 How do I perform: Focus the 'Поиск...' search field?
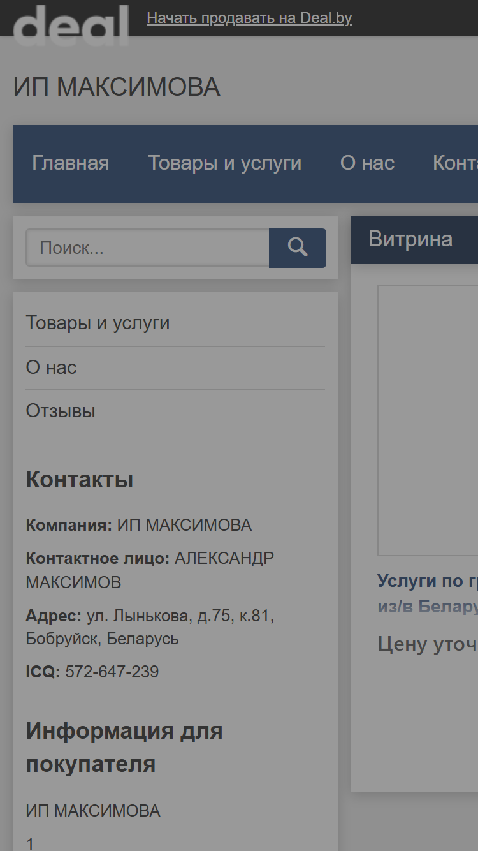pos(147,248)
